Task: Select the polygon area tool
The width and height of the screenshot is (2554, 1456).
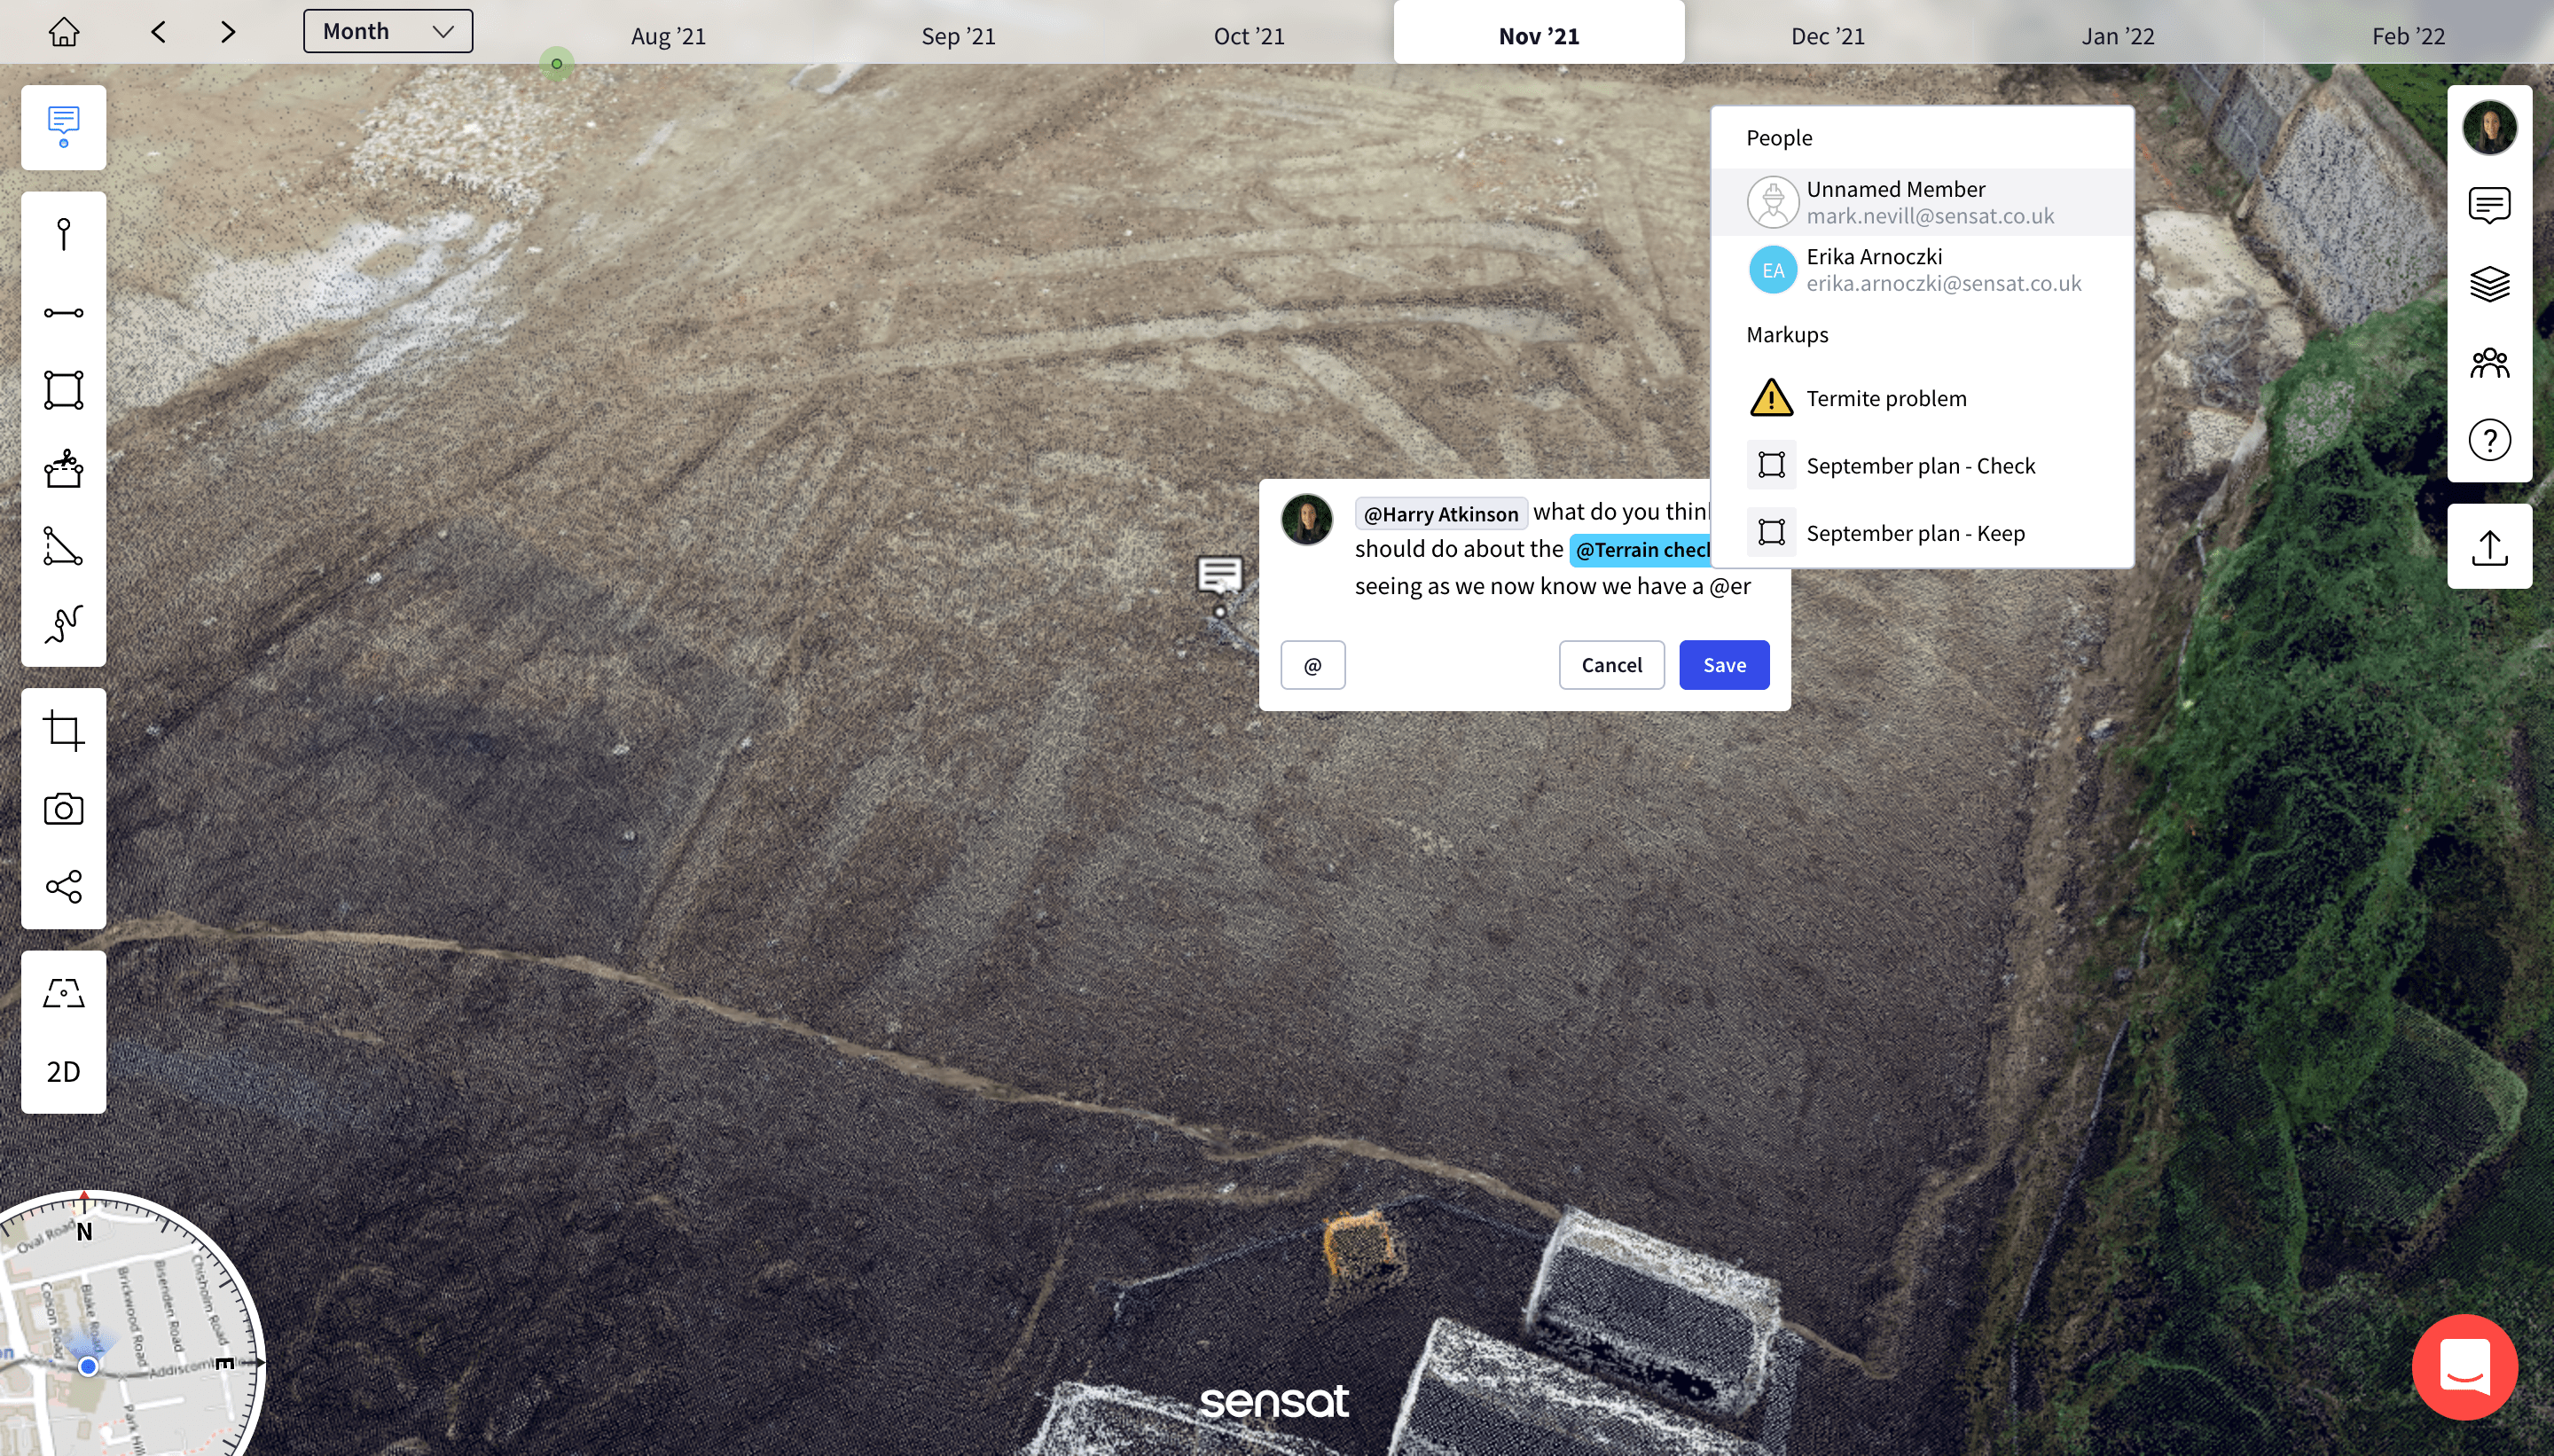Action: click(63, 390)
